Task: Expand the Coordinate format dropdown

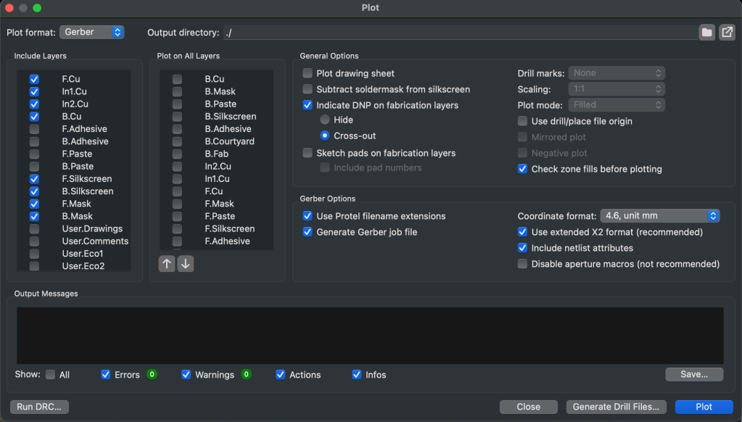Action: (659, 216)
